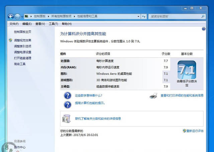Expand arrow after 控制面板 breadcrumb
The image size is (214, 152).
click(x=48, y=16)
